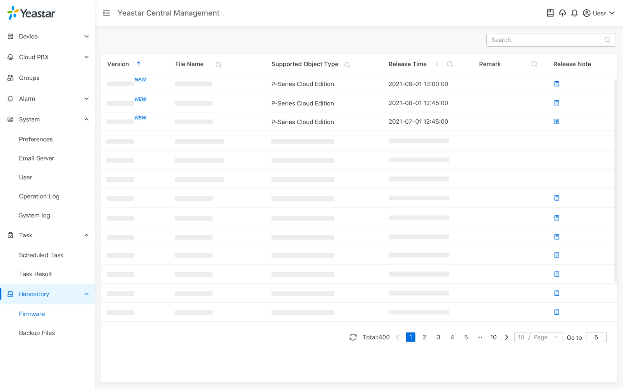The width and height of the screenshot is (623, 389).
Task: Click the Release Note column header
Action: coord(572,64)
